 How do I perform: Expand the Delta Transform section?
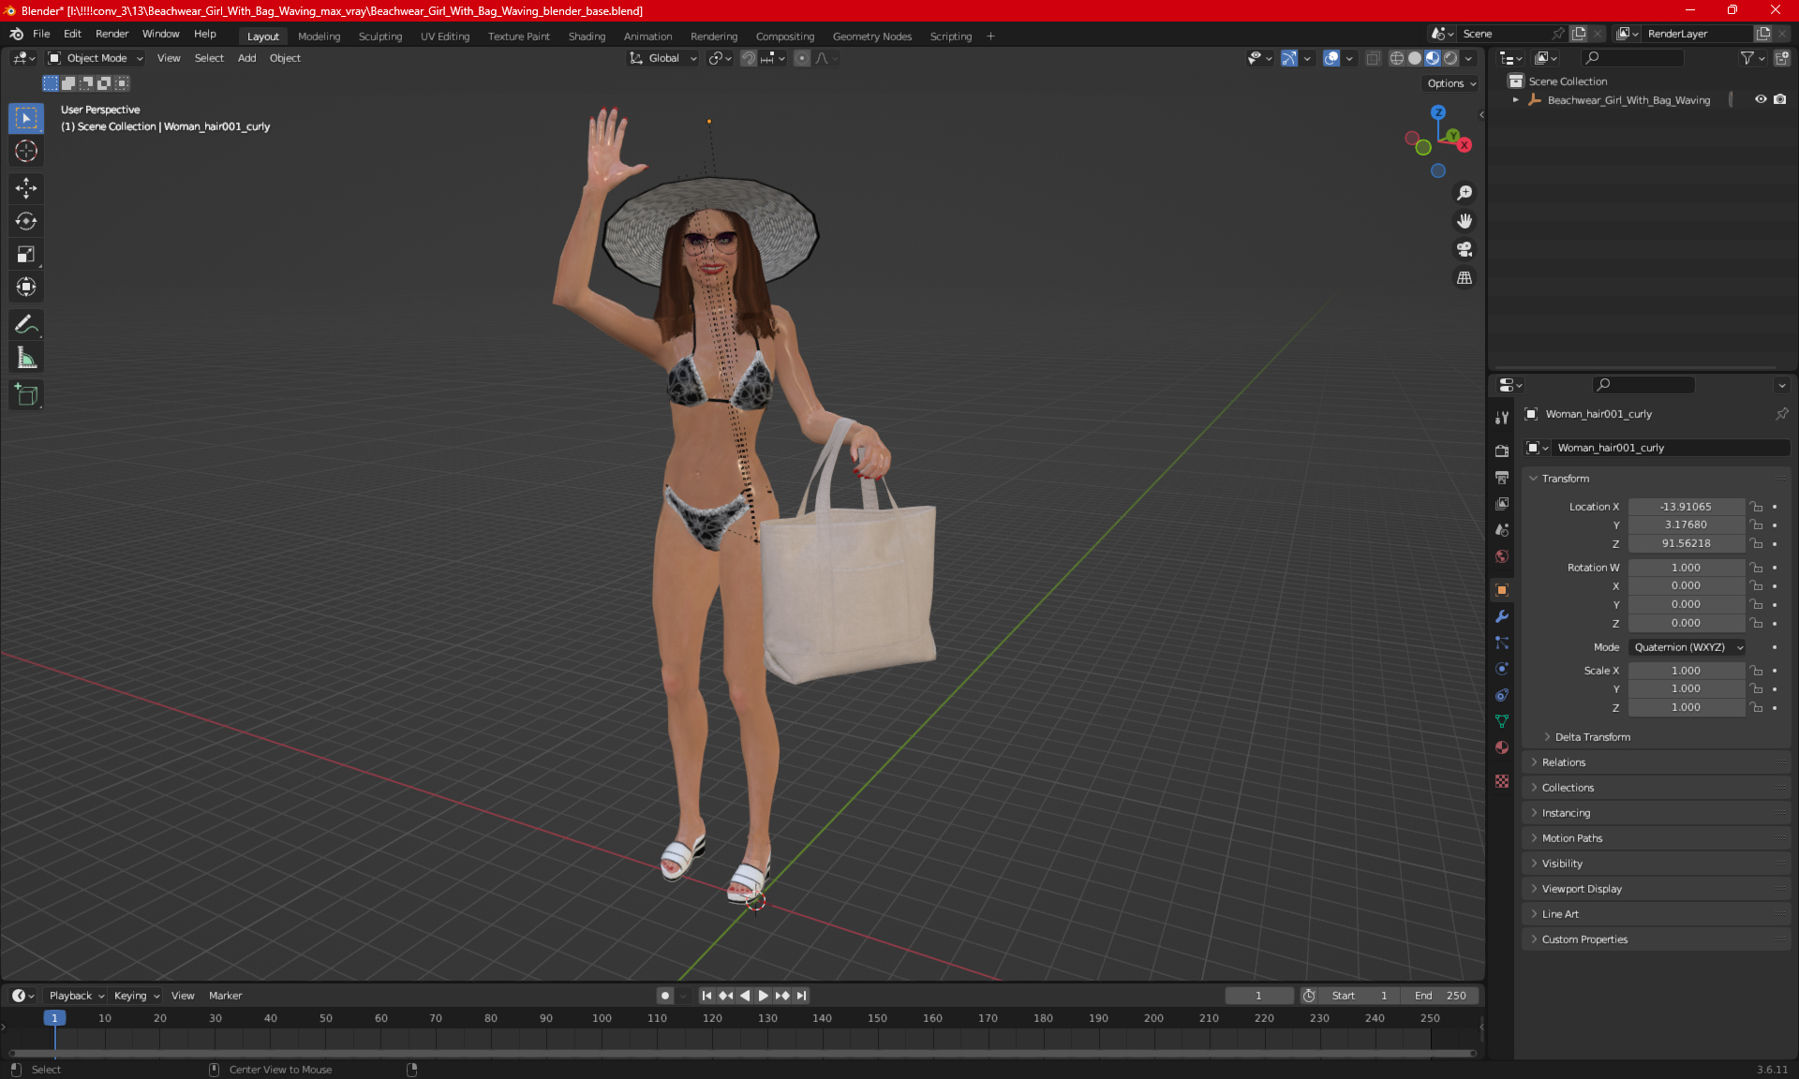pyautogui.click(x=1592, y=737)
